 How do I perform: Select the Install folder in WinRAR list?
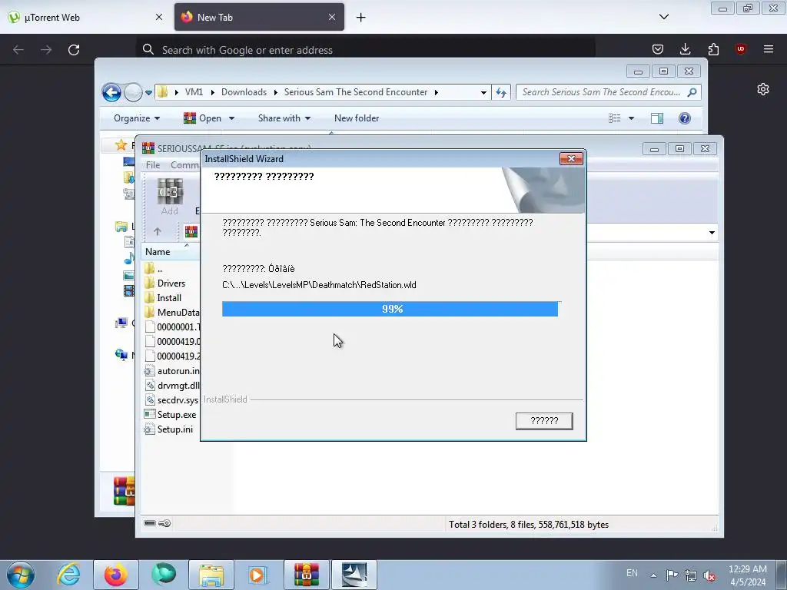pyautogui.click(x=169, y=298)
